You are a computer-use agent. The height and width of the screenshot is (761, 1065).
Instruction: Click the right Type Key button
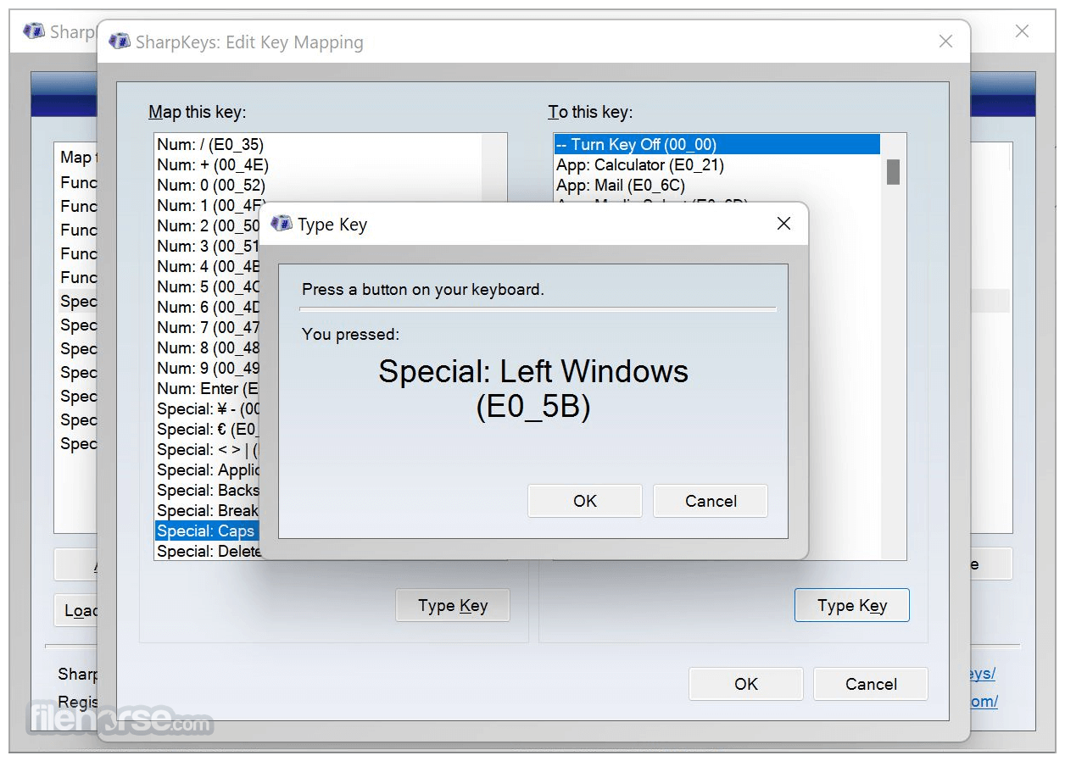coord(851,605)
